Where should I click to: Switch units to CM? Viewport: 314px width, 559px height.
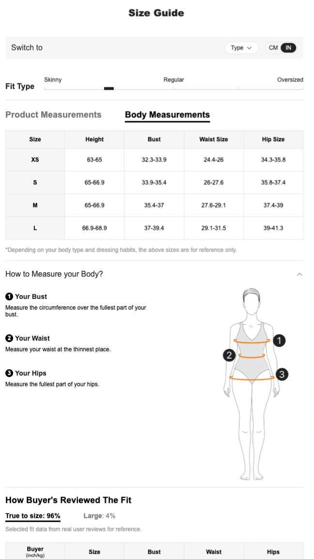point(273,48)
